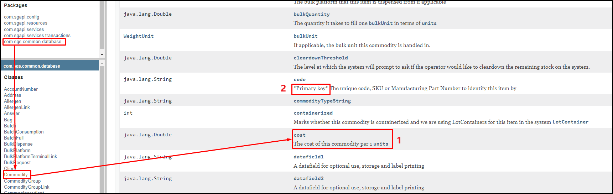613x194 pixels.
Task: Click the classes list scroll up arrow
Action: (102, 63)
